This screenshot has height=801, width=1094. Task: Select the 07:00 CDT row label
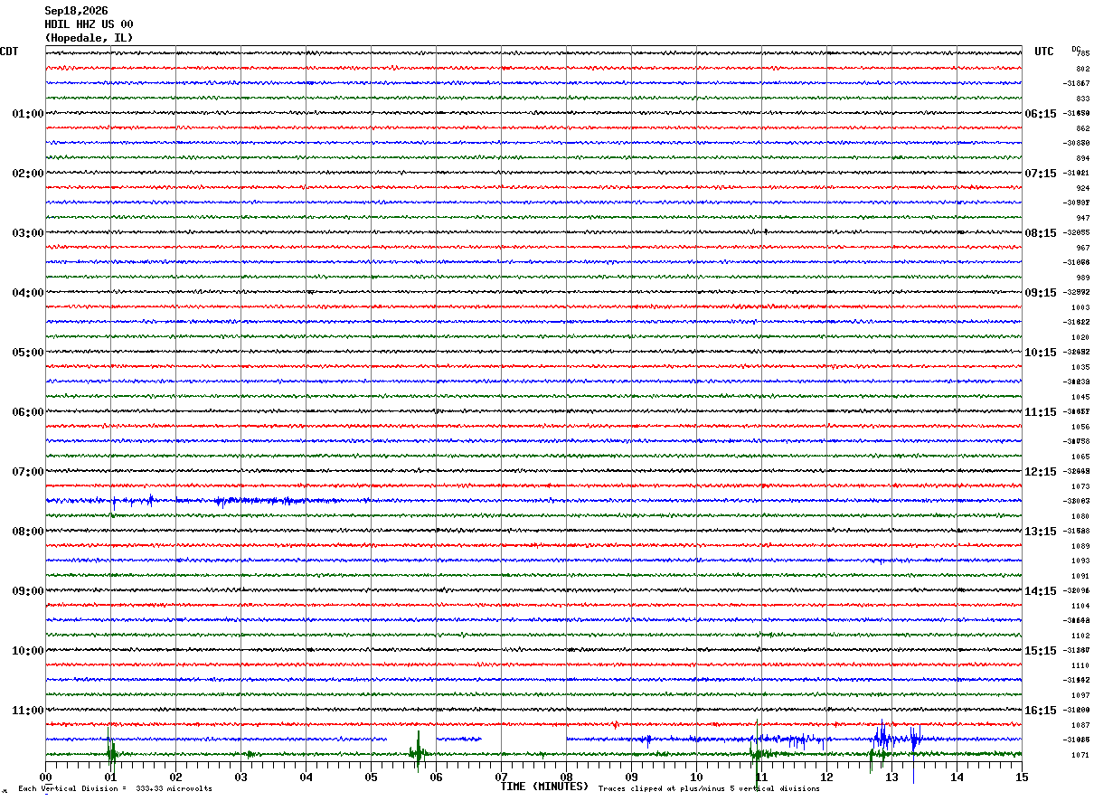coord(28,472)
